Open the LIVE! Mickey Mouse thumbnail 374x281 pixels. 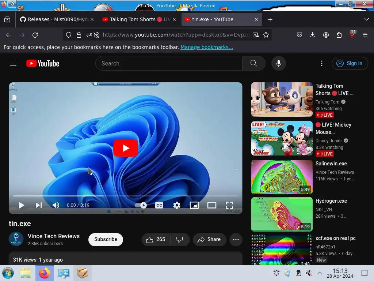282,138
